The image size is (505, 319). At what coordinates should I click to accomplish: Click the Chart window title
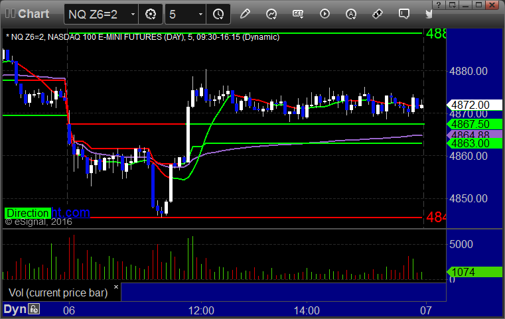[x=33, y=14]
